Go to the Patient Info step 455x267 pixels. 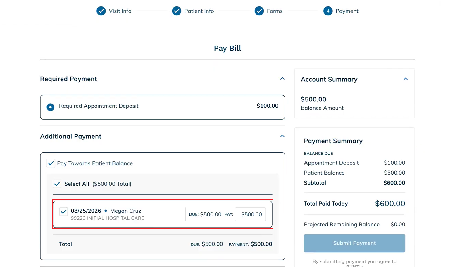pos(199,11)
